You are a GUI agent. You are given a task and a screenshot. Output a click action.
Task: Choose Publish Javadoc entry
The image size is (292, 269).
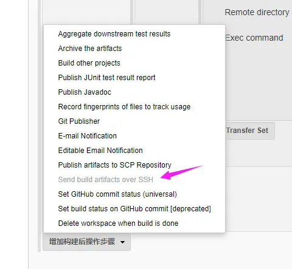click(x=85, y=92)
